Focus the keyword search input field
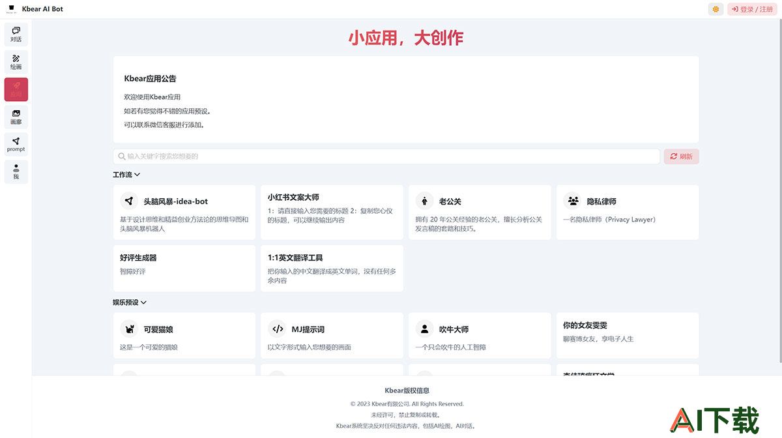This screenshot has height=438, width=782. (386, 156)
